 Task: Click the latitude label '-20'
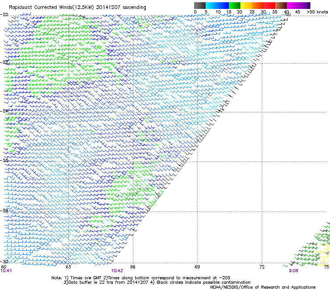(x=4, y=15)
